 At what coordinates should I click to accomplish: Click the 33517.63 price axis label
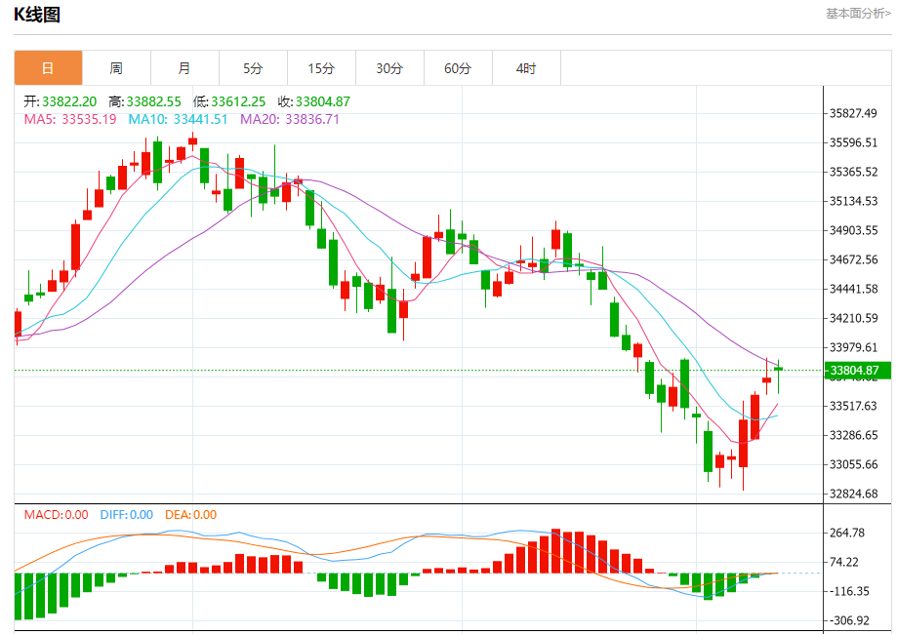coord(853,406)
